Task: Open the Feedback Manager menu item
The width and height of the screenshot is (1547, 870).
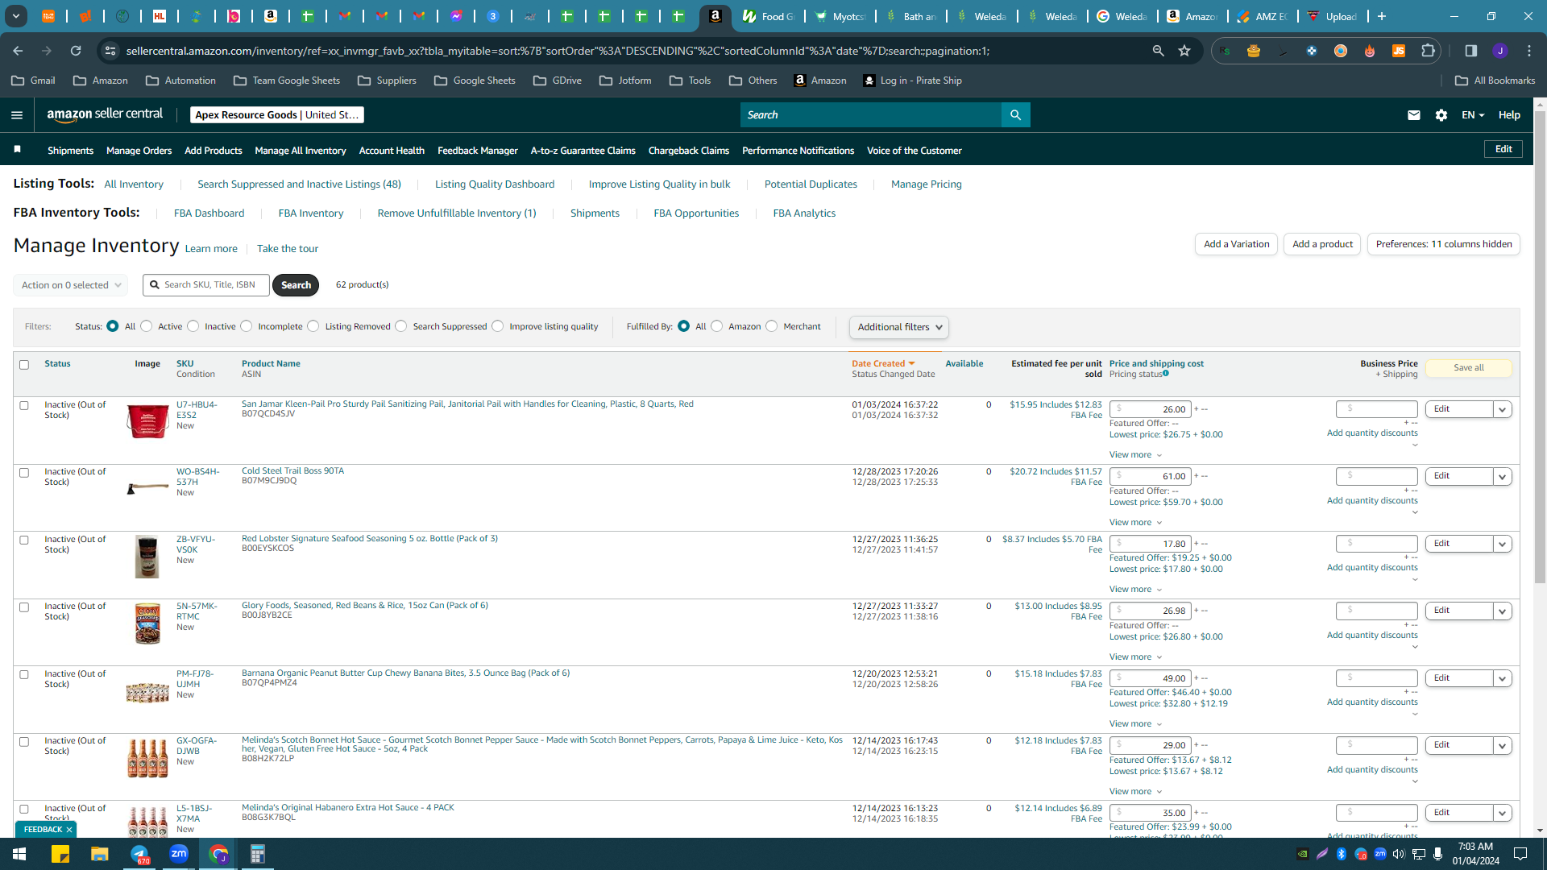Action: click(477, 151)
